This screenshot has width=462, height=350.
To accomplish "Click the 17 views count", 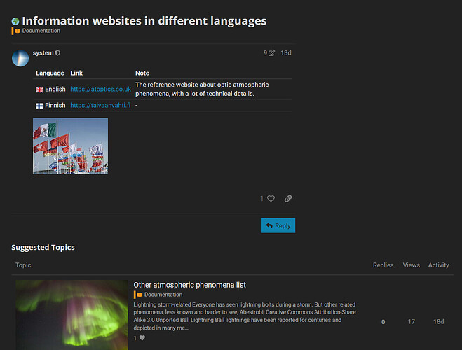I will pyautogui.click(x=412, y=322).
